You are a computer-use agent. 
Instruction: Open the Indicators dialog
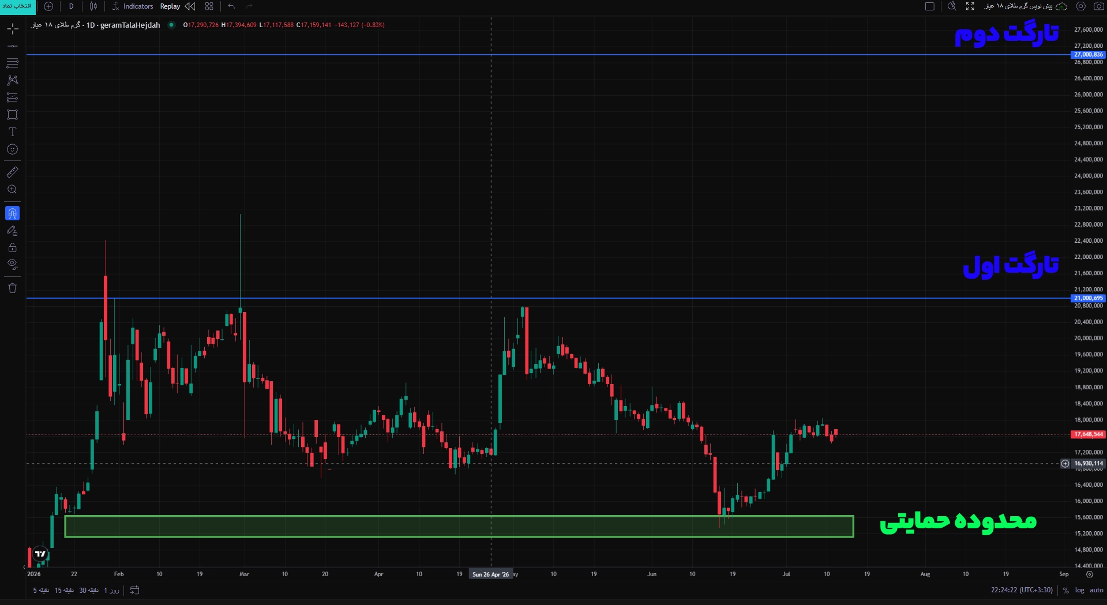tap(133, 6)
